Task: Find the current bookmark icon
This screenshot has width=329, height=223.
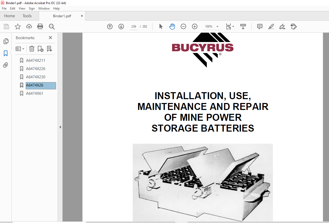Action: [49, 49]
